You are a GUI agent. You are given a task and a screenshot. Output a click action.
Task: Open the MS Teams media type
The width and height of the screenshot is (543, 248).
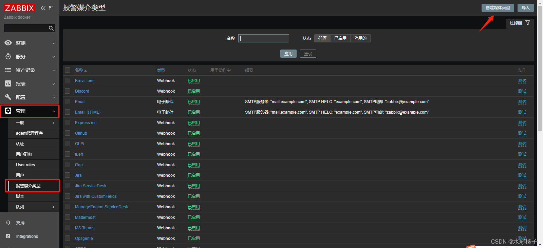tap(85, 228)
